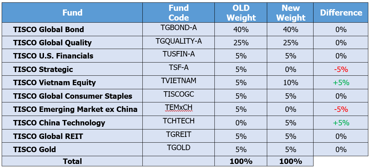370x168 pixels.
Task: Click TISCO Global Consumer Staples cell
Action: 72,96
